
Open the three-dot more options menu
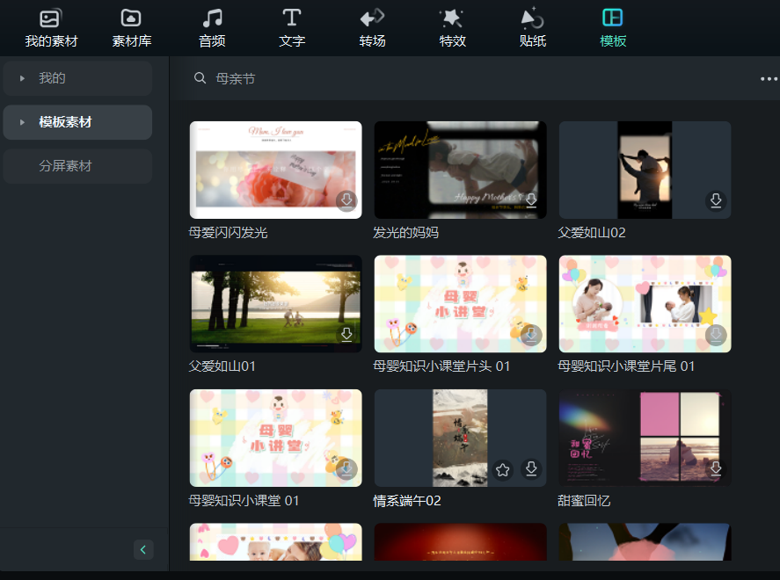(769, 79)
